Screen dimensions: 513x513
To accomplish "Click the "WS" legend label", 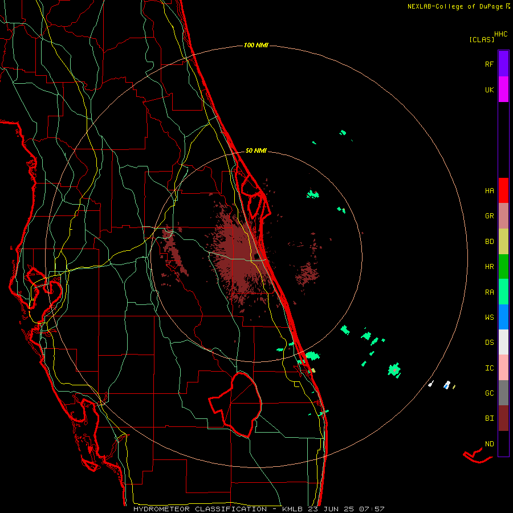I will [489, 317].
